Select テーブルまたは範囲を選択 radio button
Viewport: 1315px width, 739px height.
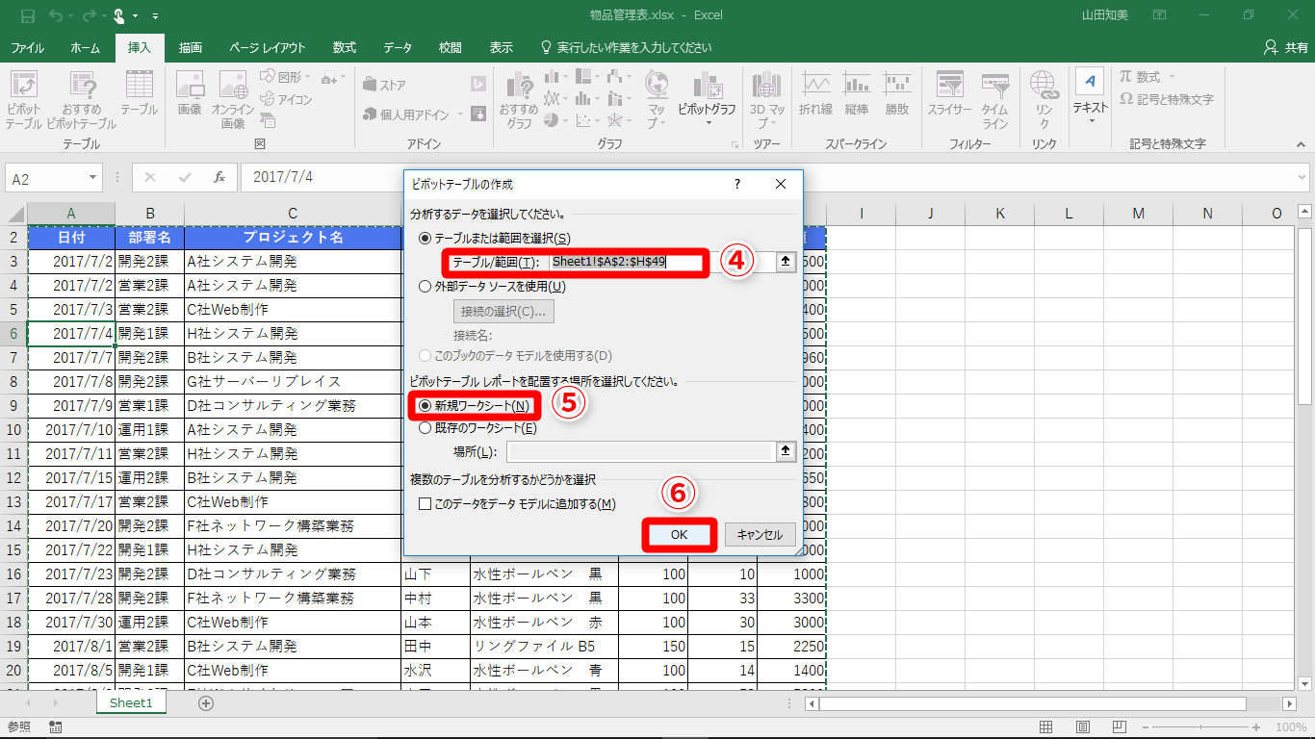(x=425, y=238)
